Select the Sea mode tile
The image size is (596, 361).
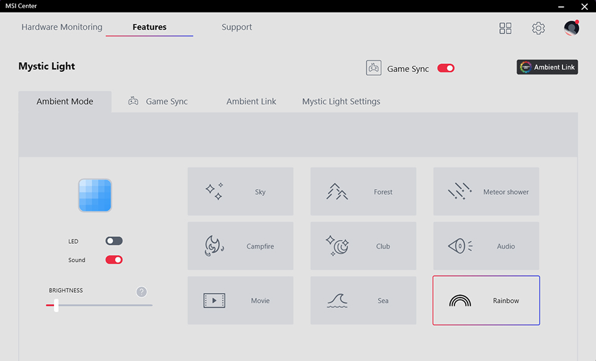pos(363,300)
